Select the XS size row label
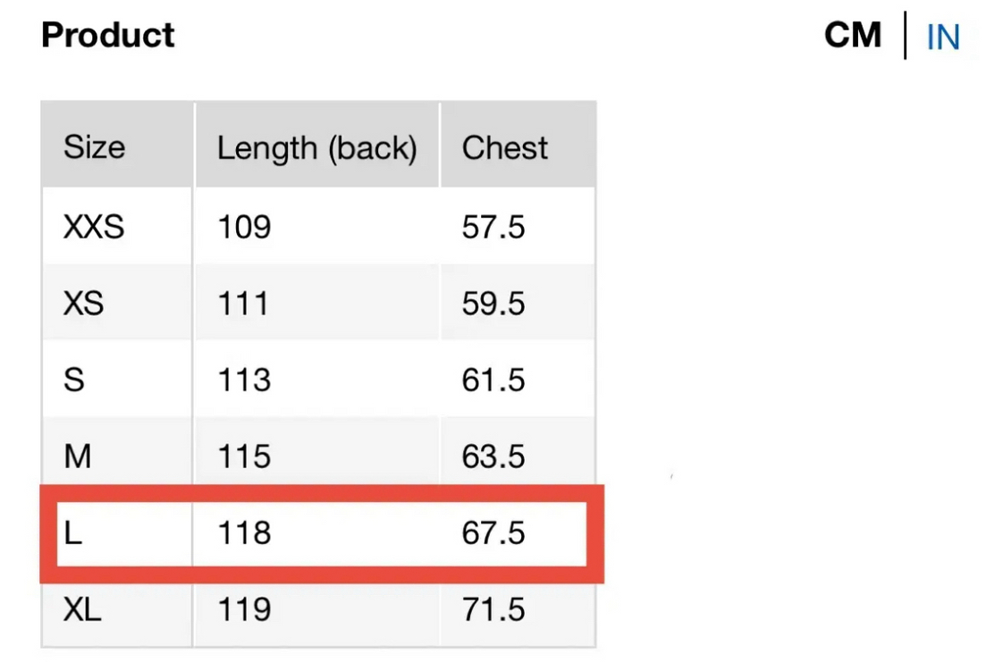 83,304
